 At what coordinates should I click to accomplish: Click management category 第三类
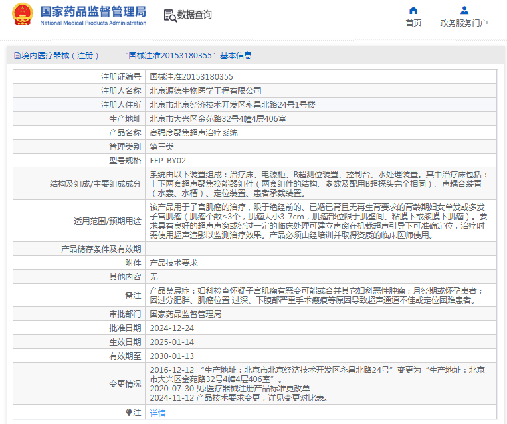point(162,146)
